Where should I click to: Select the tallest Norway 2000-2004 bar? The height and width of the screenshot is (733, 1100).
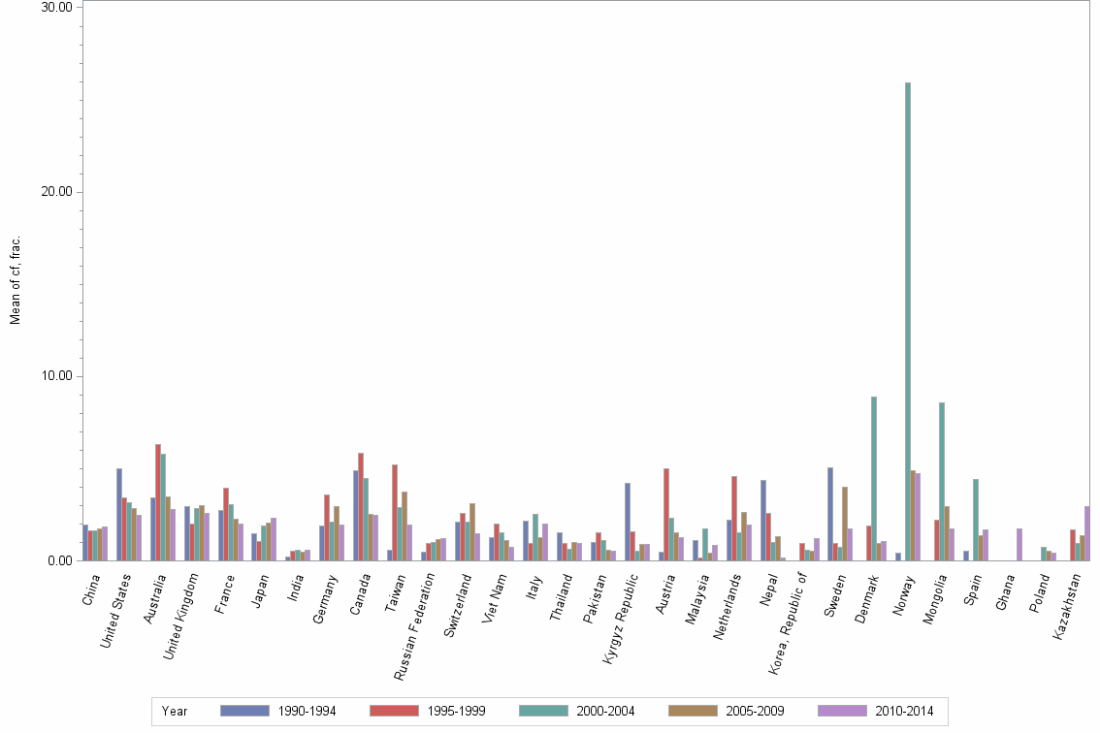click(906, 320)
